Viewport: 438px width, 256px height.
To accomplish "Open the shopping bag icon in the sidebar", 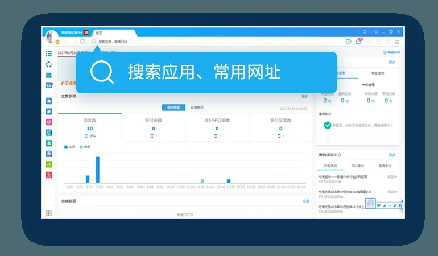I will pos(49,75).
